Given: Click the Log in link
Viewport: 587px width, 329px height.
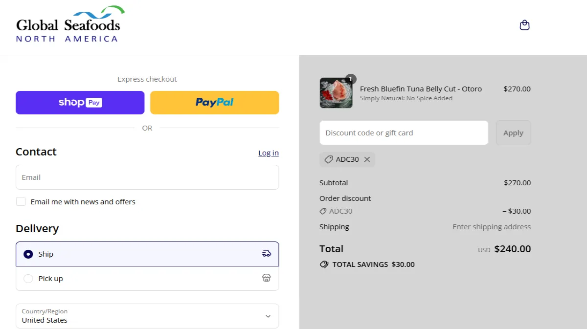Looking at the screenshot, I should tap(268, 153).
